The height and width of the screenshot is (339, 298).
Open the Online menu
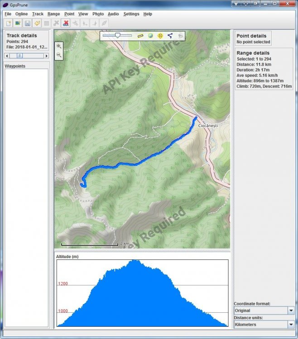(x=21, y=14)
